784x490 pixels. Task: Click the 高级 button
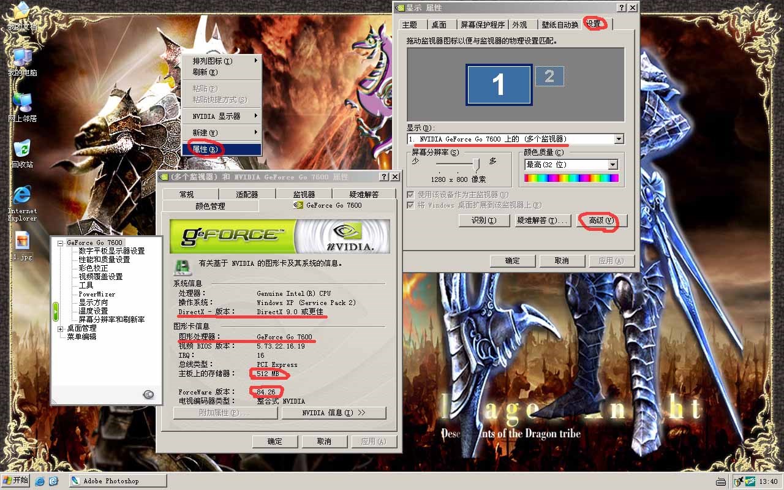click(601, 221)
